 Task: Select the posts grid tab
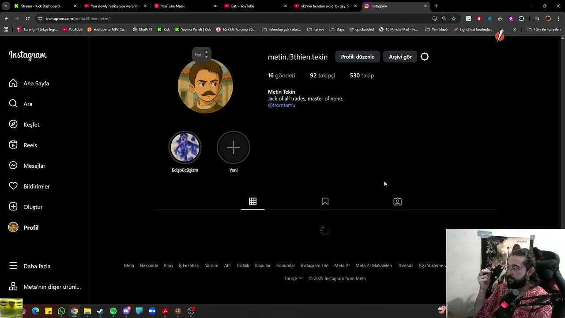pos(252,201)
